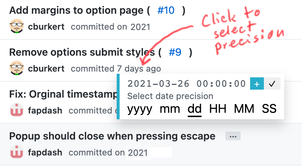Select HH hour precision
Image resolution: width=303 pixels, height=167 pixels.
(218, 109)
